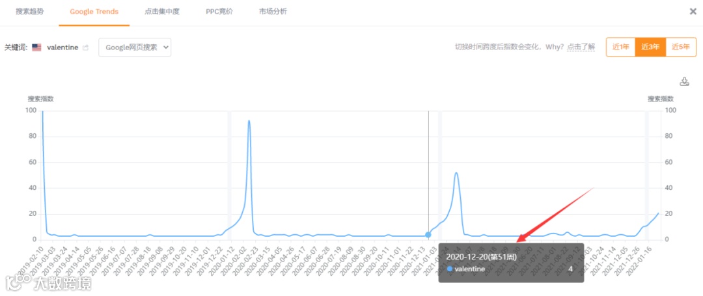The image size is (703, 296).
Task: Select the 近5年 time range
Action: [x=681, y=47]
